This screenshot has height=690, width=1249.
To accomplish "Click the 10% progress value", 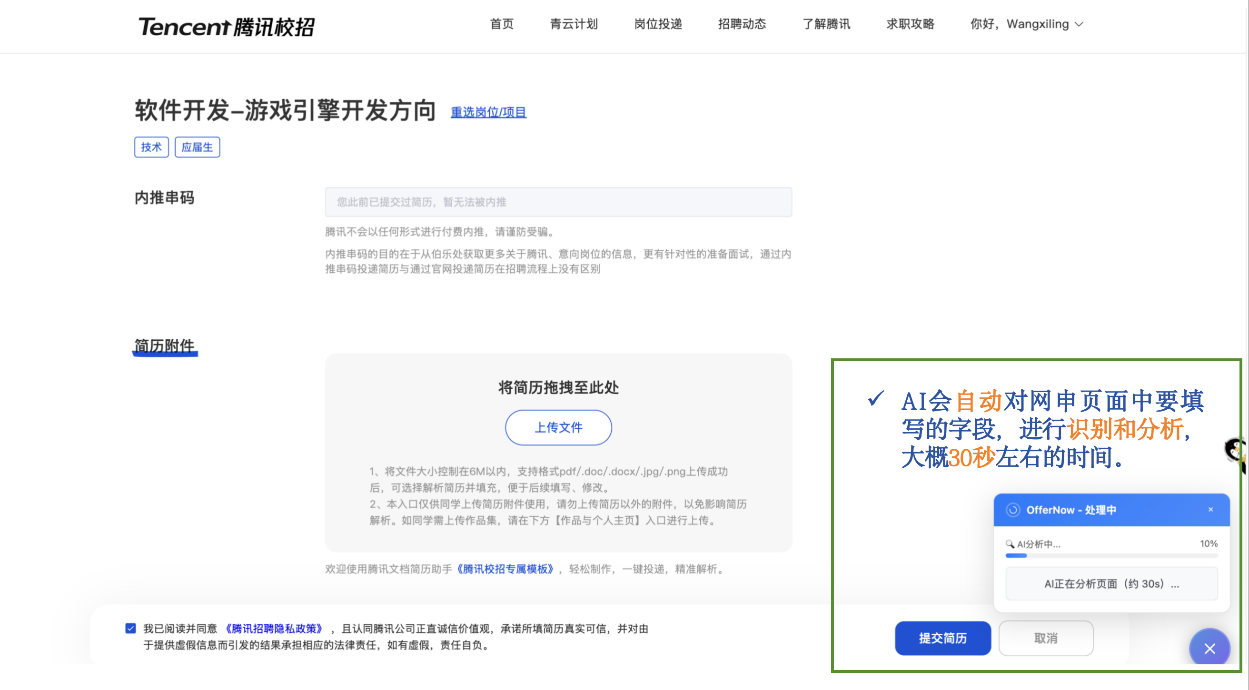I will 1208,543.
